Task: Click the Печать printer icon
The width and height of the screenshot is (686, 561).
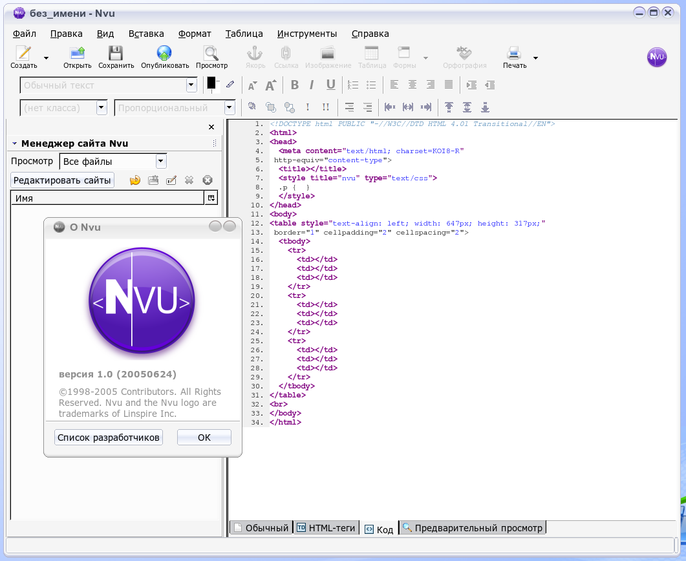Action: point(514,54)
